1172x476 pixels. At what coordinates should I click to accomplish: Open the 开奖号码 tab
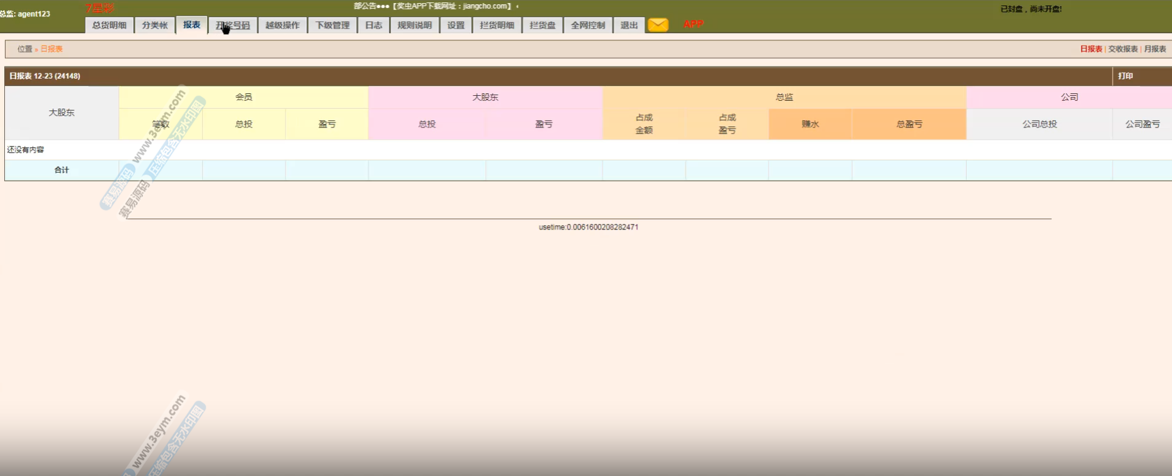[233, 25]
